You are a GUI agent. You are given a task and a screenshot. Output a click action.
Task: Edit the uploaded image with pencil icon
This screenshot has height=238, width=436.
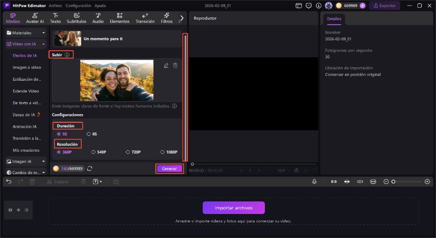(166, 66)
